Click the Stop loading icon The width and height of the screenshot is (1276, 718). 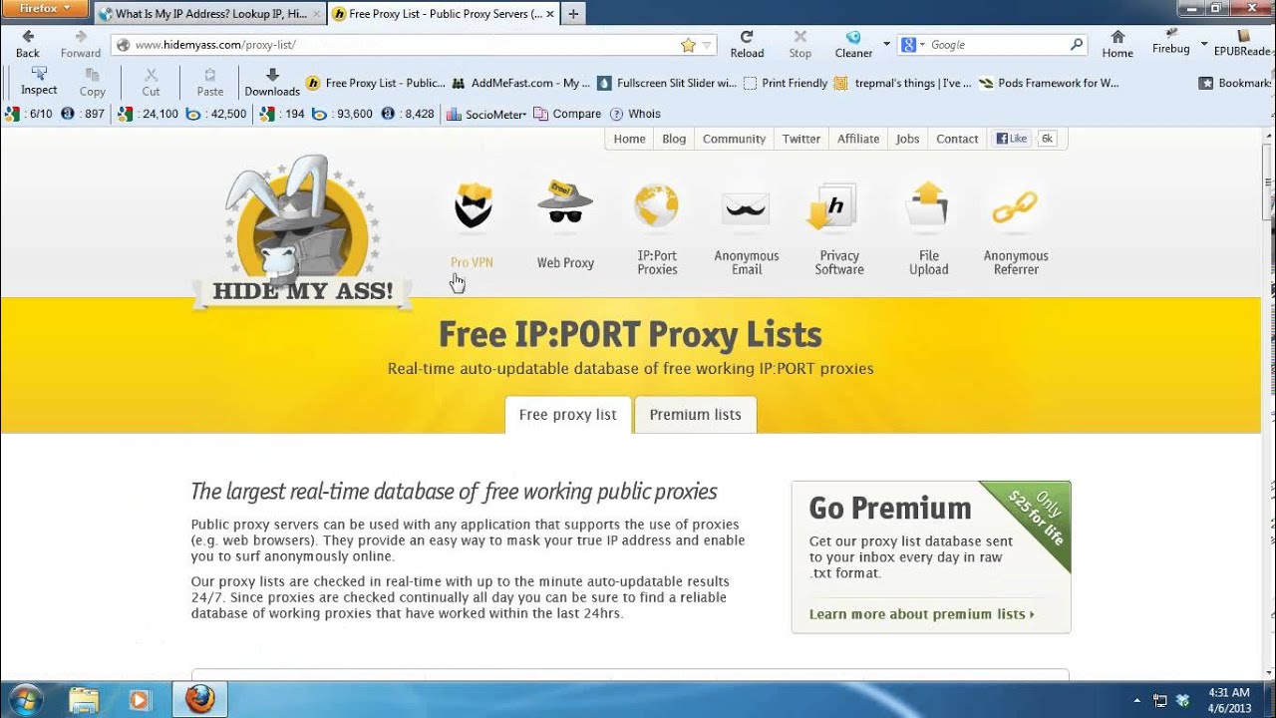(799, 44)
